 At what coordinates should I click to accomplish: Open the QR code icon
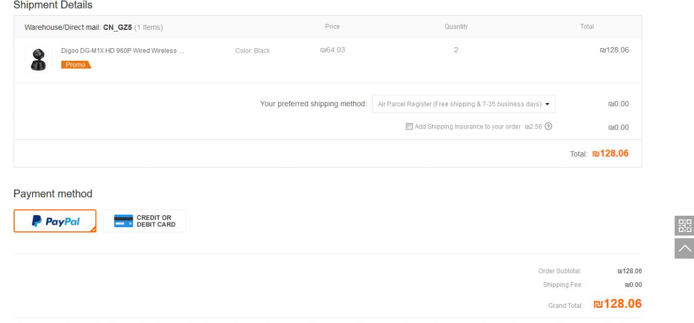click(684, 225)
